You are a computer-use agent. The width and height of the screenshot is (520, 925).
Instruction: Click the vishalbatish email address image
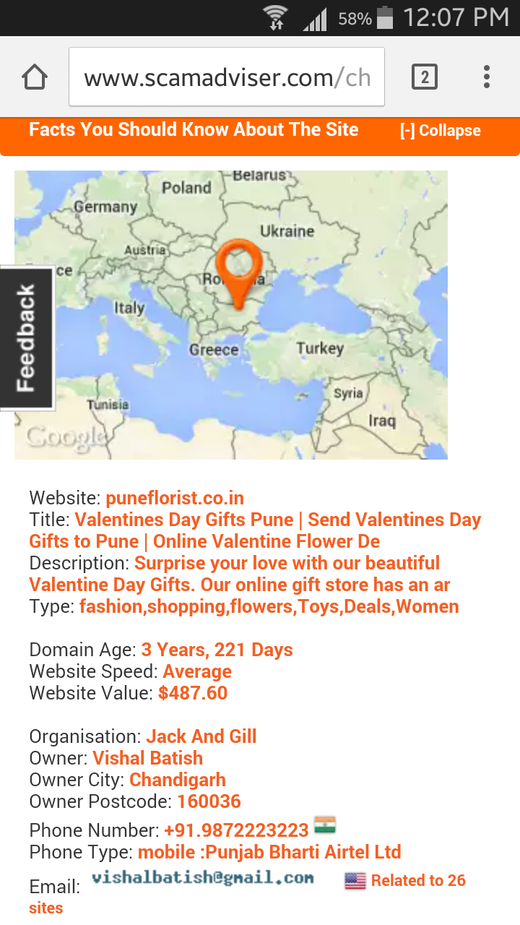tap(203, 878)
